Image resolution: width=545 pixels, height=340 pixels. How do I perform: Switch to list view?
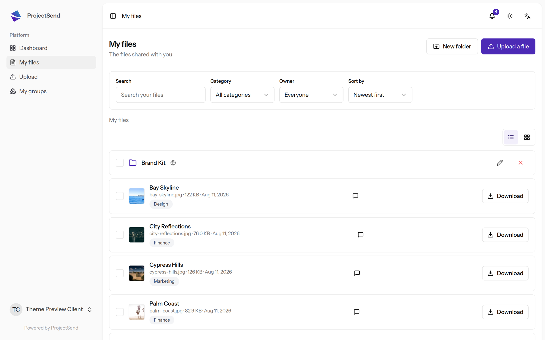pyautogui.click(x=511, y=137)
